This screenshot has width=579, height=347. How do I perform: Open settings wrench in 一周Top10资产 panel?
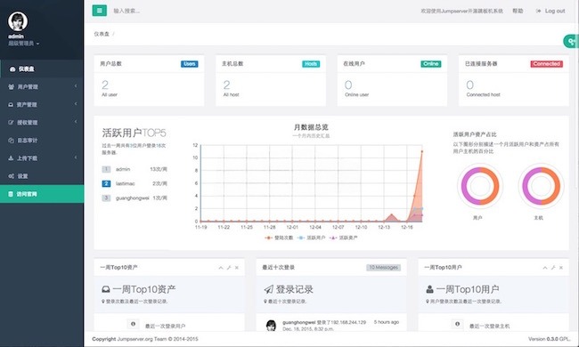(229, 268)
